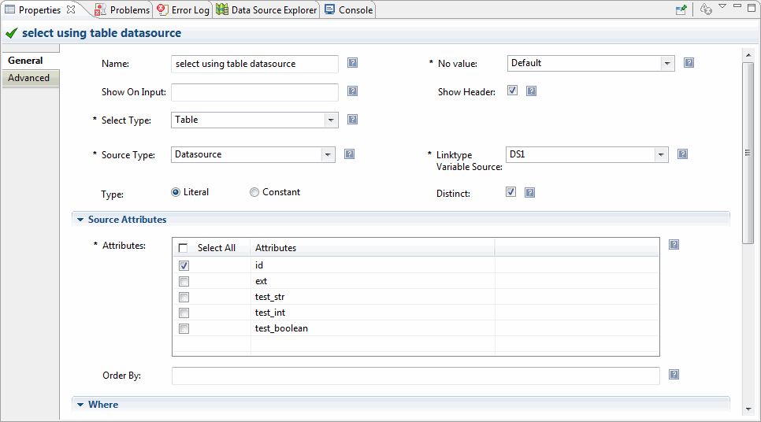Viewport: 761px width, 422px height.
Task: Click the pin properties view toolbar icon
Action: click(681, 9)
